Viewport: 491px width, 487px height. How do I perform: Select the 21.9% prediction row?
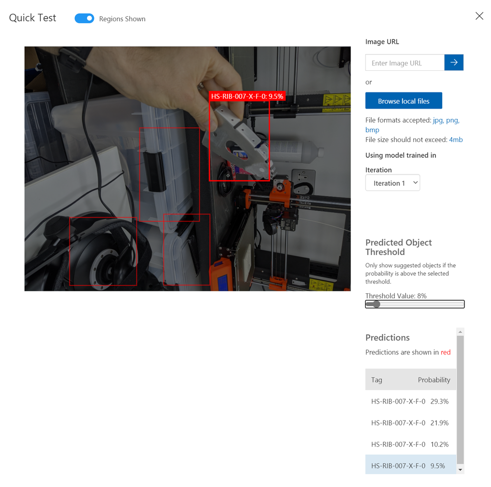(410, 423)
